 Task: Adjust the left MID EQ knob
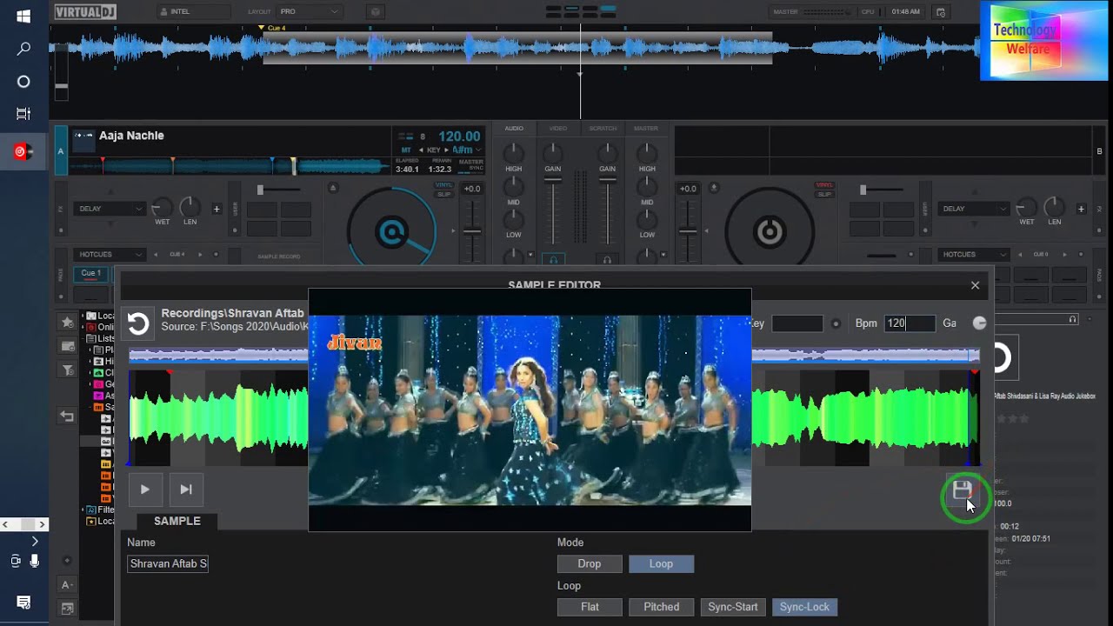click(x=514, y=186)
